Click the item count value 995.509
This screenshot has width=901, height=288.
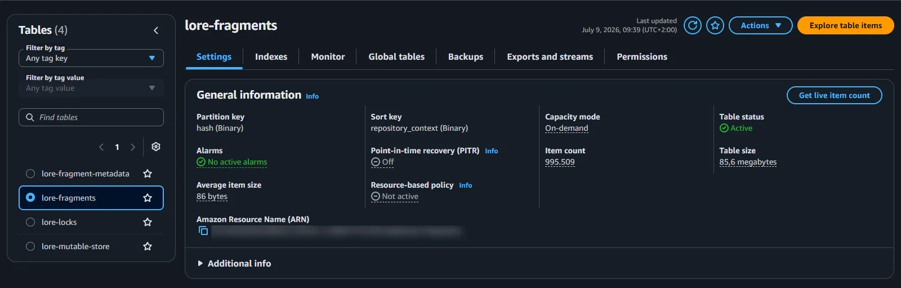click(560, 162)
